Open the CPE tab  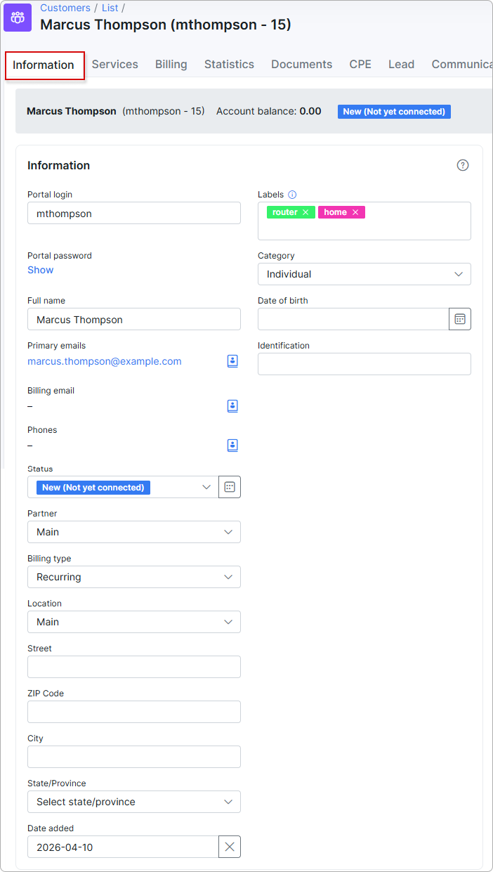pos(360,64)
